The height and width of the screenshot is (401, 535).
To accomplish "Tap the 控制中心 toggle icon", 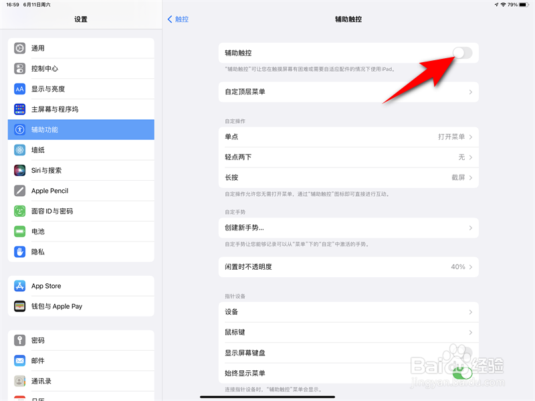I will pos(20,69).
